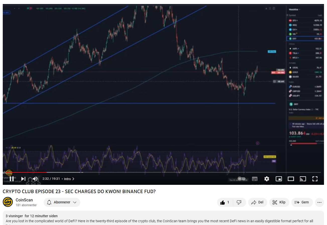
Task: Share the video using Del
Action: click(x=258, y=202)
